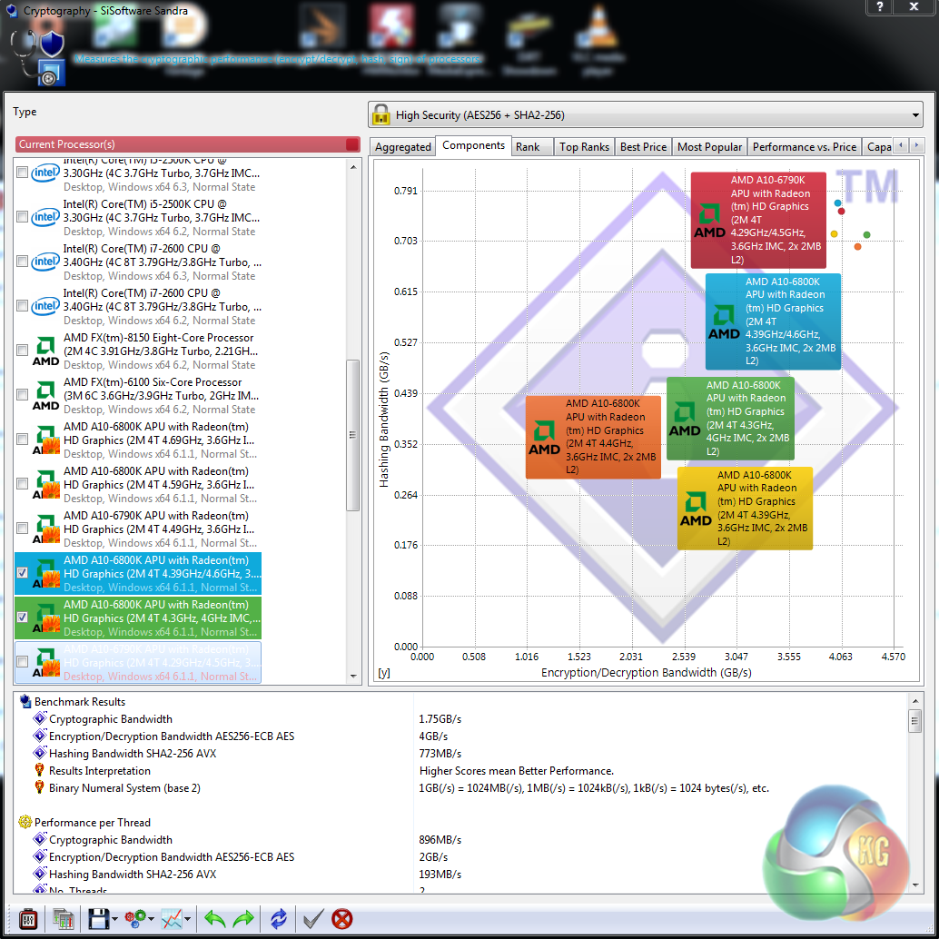Switch to the Aggregated tab
Viewport: 939px width, 939px height.
pyautogui.click(x=402, y=147)
